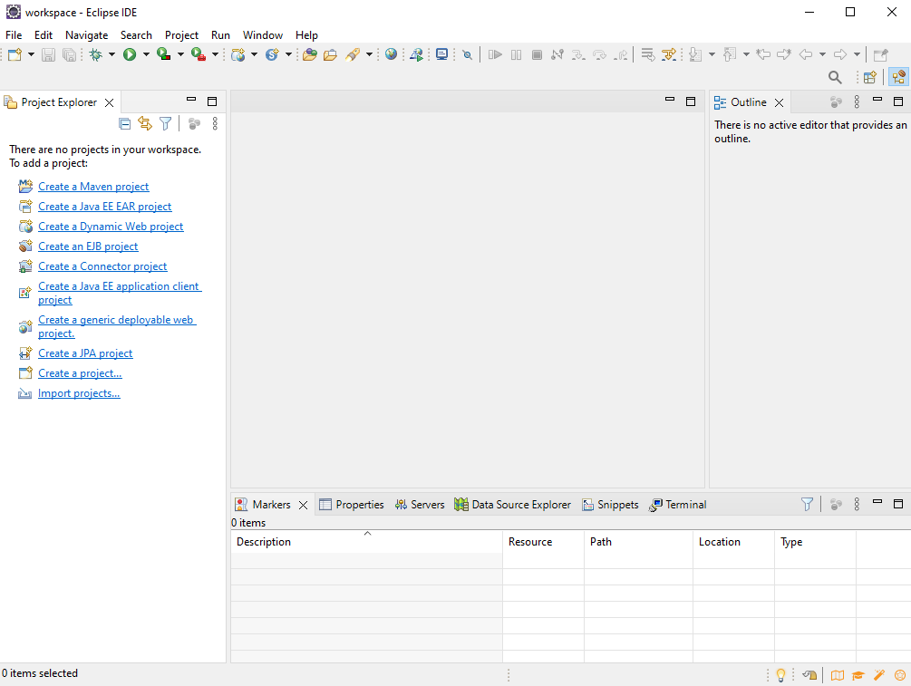Click the Open Task briefcase folder icon
The image size is (911, 686).
tap(330, 54)
